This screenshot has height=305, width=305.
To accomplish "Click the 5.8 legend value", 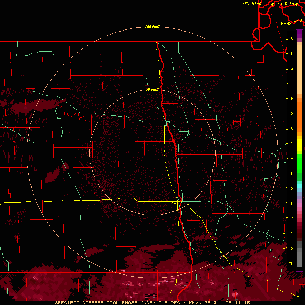I will 290,114.
